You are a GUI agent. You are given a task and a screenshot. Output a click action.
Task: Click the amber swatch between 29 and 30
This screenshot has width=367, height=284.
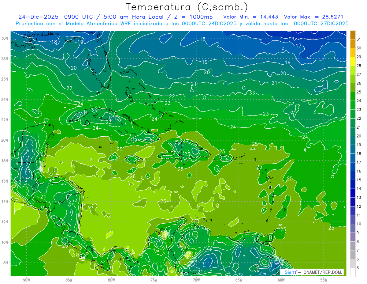tap(353, 52)
